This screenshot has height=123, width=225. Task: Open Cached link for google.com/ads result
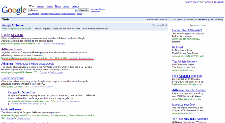(x=33, y=86)
